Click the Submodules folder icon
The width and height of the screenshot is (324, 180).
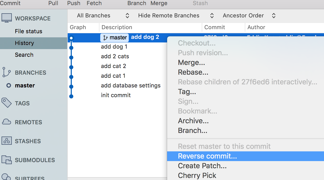pyautogui.click(x=7, y=160)
